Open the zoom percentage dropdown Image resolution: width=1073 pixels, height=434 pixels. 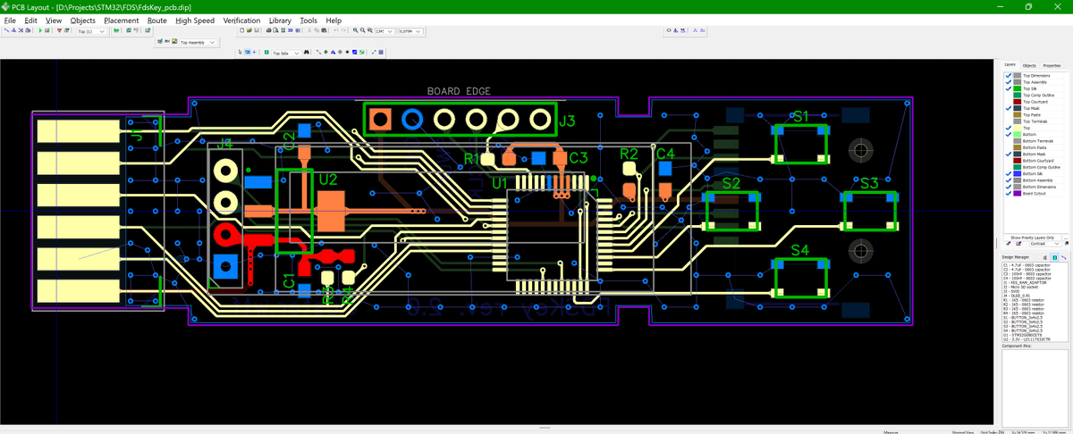pyautogui.click(x=384, y=31)
